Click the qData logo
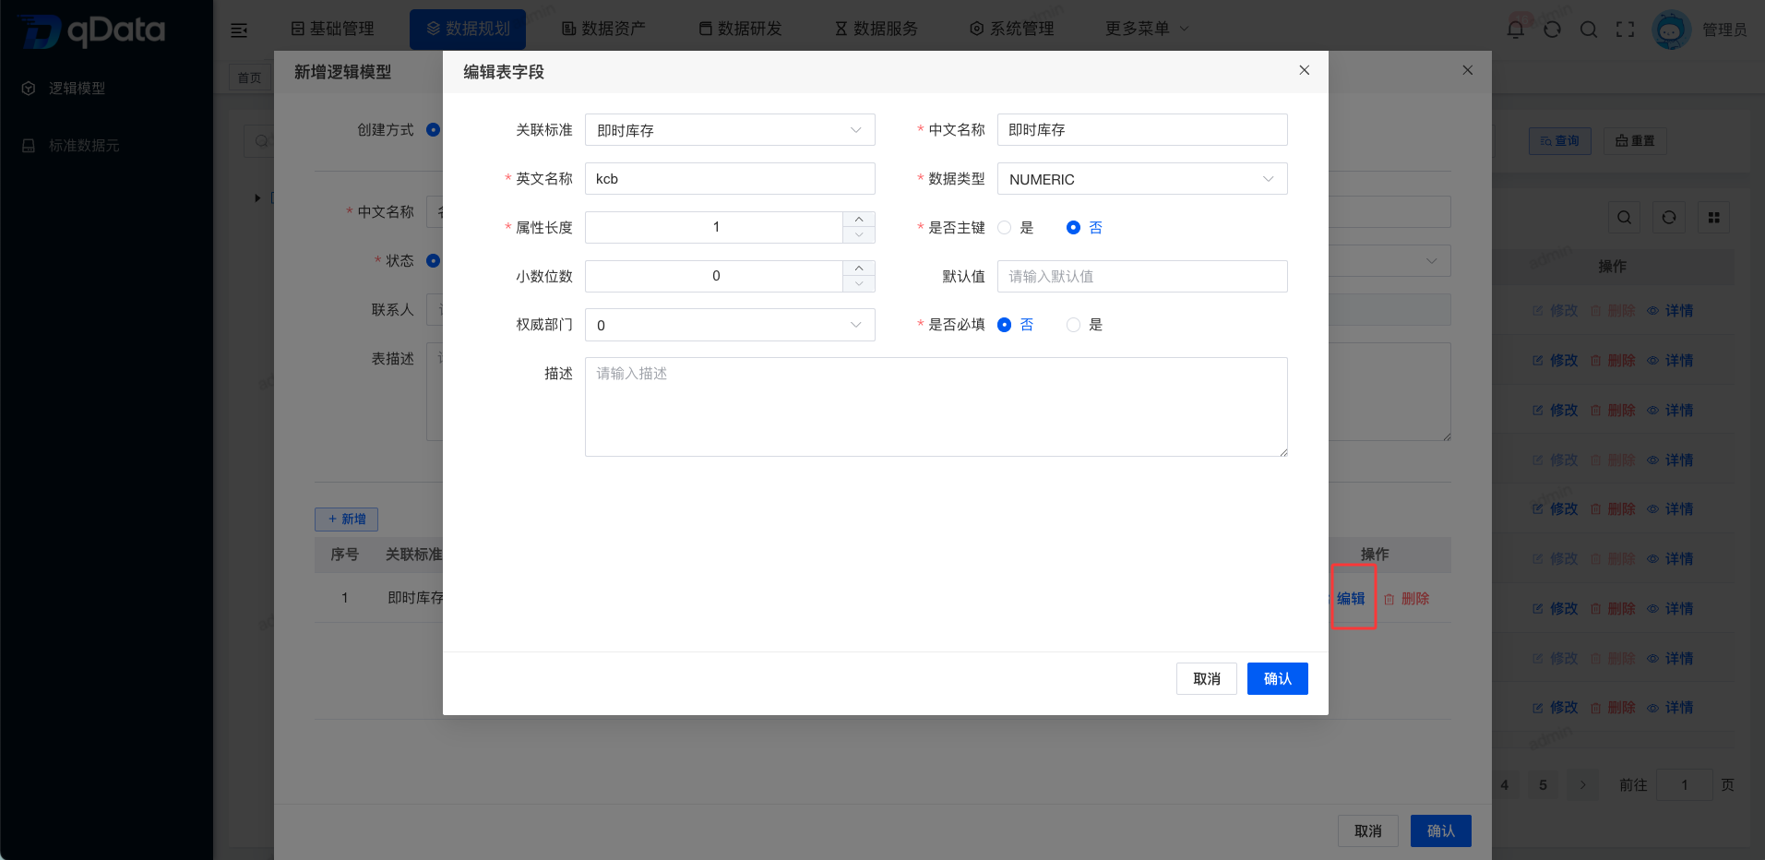 [x=92, y=30]
